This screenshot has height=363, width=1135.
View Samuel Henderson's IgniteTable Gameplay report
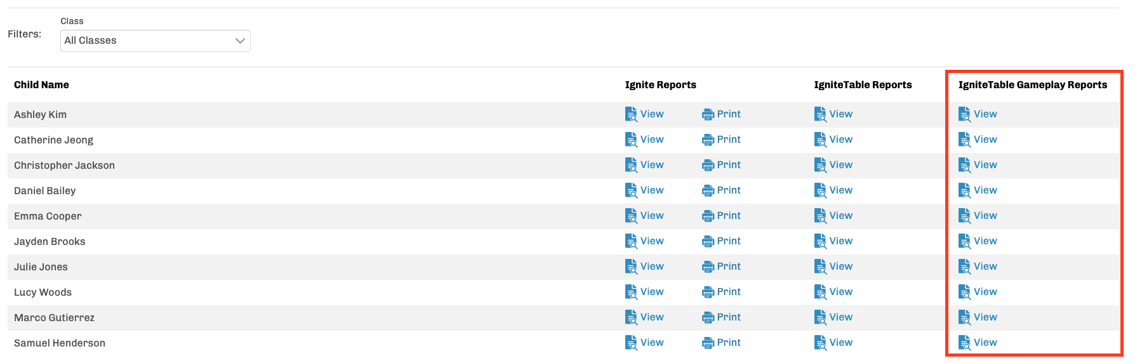(985, 343)
